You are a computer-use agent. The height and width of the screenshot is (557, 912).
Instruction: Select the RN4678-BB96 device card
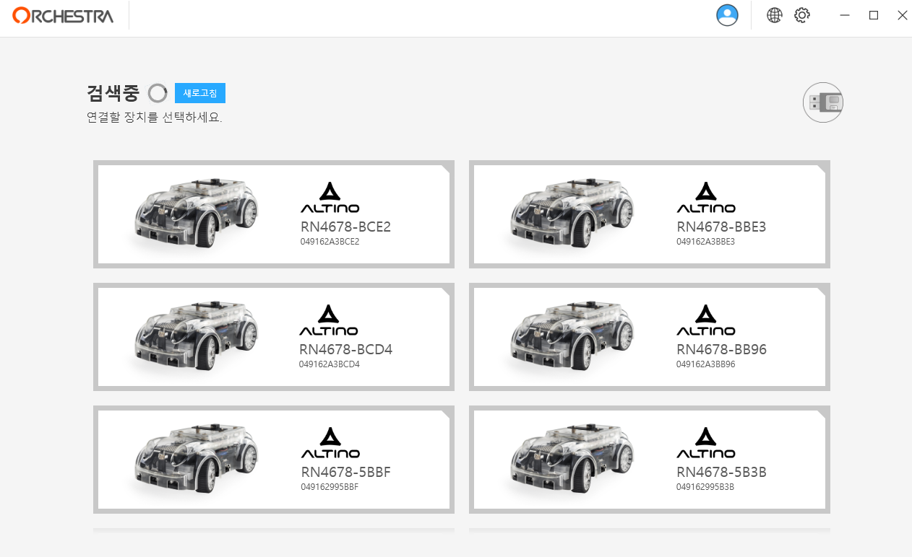coord(650,337)
